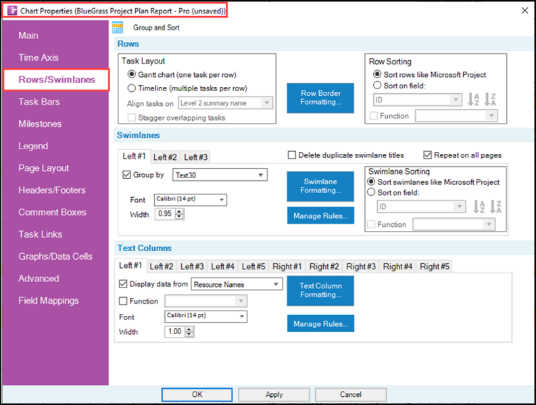Select Timeline multiple tasks per row
The width and height of the screenshot is (536, 405).
[x=132, y=88]
